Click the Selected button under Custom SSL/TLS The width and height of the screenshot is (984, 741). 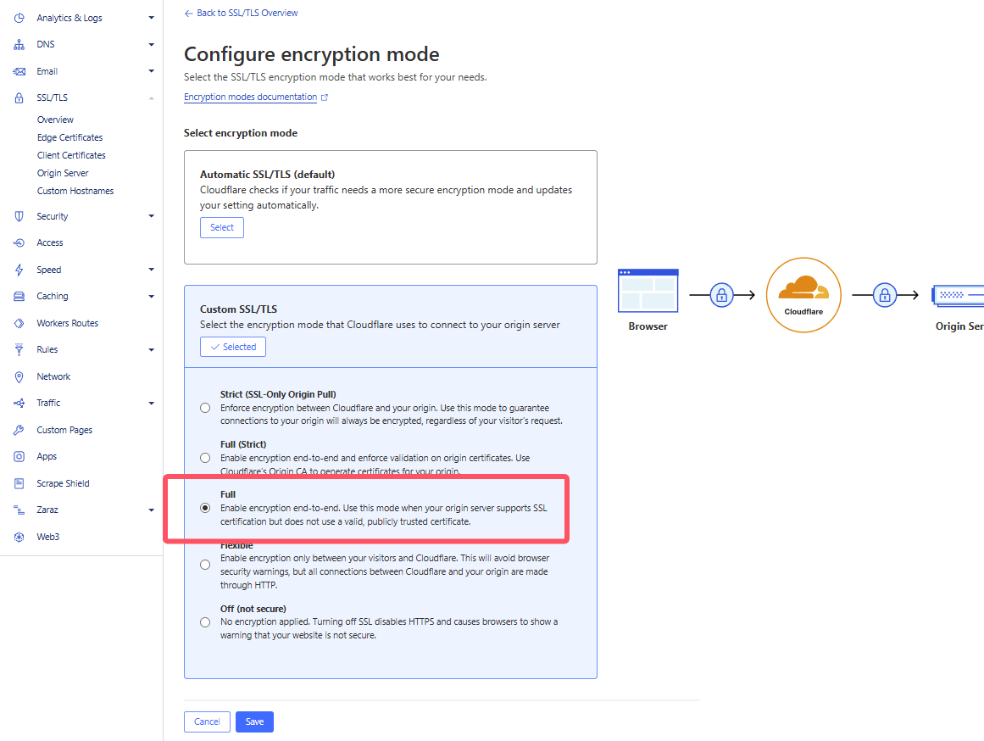pyautogui.click(x=233, y=347)
